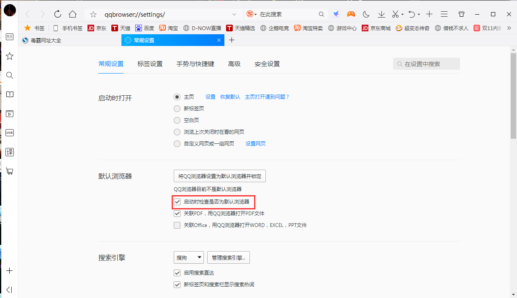Open the 搜狗 search engine dropdown
517x298 pixels.
188,257
